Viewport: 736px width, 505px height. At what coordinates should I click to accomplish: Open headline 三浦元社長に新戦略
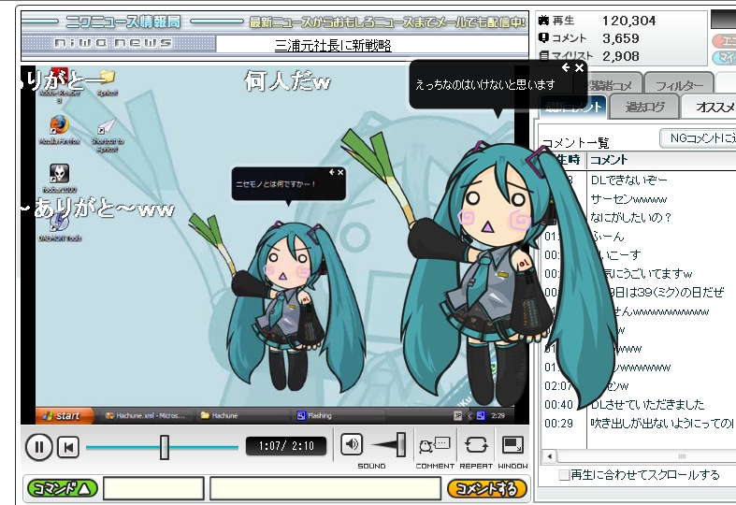[x=333, y=46]
